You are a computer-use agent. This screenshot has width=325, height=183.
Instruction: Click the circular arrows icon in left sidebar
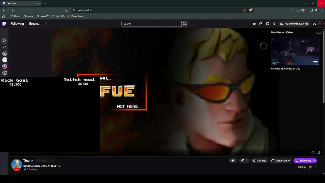tap(4, 41)
